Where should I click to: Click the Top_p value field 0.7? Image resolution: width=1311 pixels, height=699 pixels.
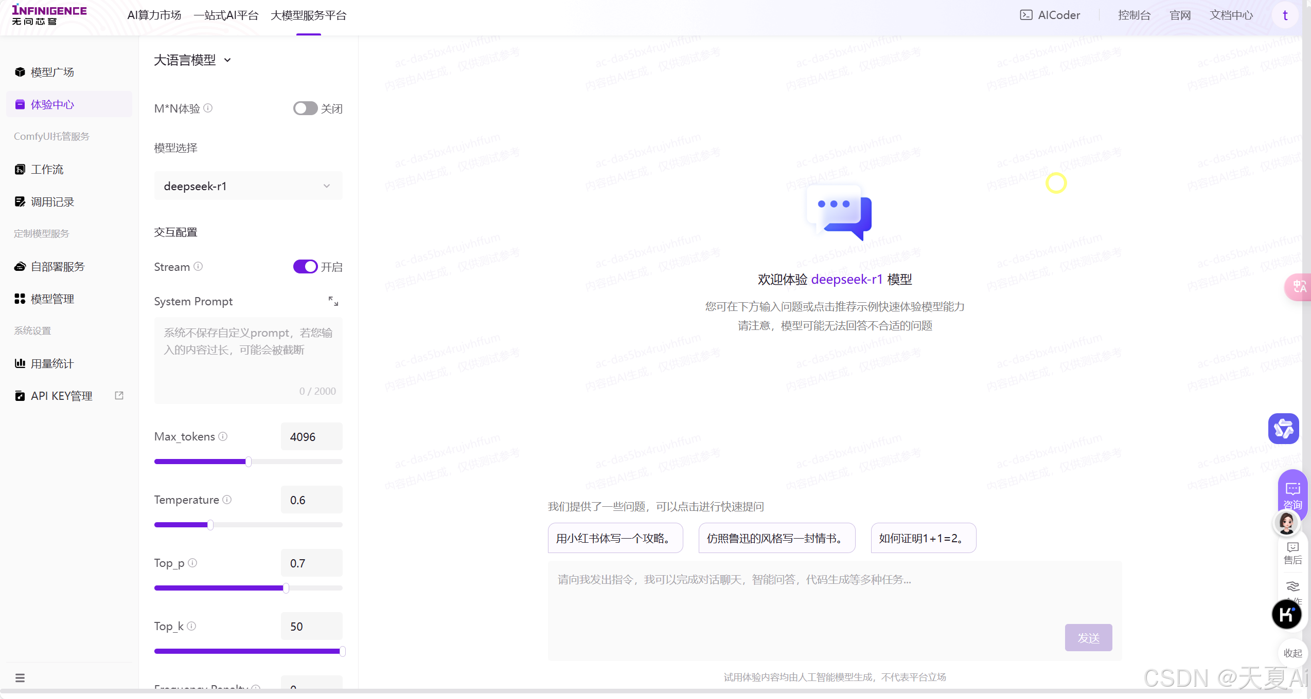pos(311,563)
